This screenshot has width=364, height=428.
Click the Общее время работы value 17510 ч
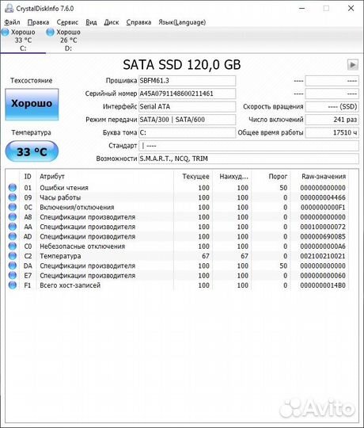[332, 132]
